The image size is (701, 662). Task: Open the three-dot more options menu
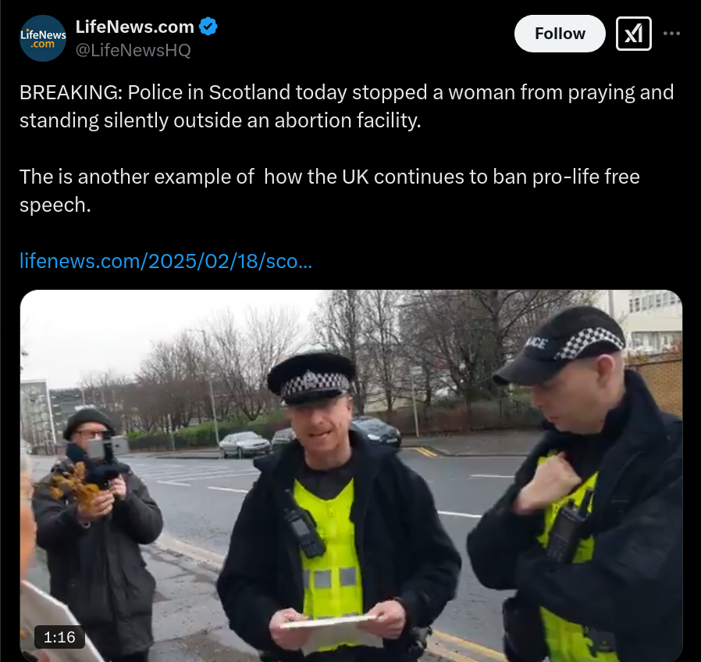(671, 34)
